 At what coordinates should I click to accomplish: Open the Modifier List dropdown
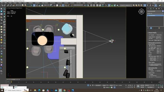pos(155,13)
